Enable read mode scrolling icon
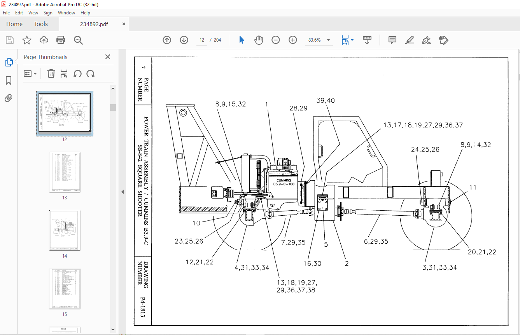The width and height of the screenshot is (520, 335). (x=367, y=40)
